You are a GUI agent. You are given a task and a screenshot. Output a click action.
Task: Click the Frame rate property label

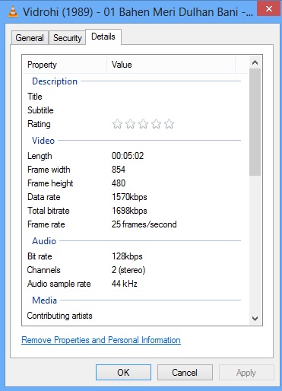point(46,224)
